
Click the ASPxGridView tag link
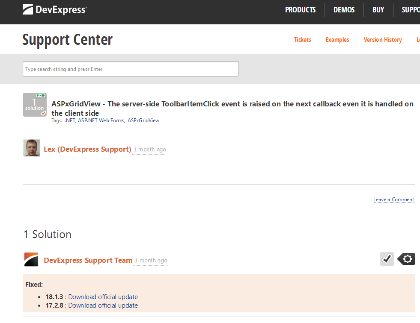[x=143, y=120]
